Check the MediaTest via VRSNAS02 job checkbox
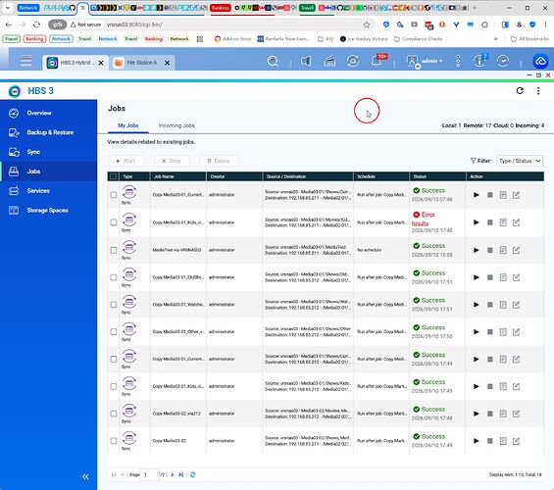Image resolution: width=554 pixels, height=490 pixels. tap(114, 250)
